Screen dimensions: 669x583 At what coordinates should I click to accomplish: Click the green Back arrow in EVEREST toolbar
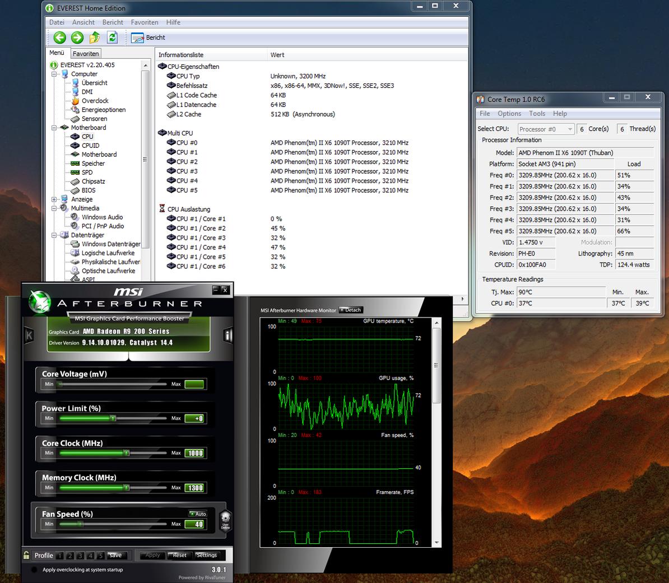[x=60, y=38]
